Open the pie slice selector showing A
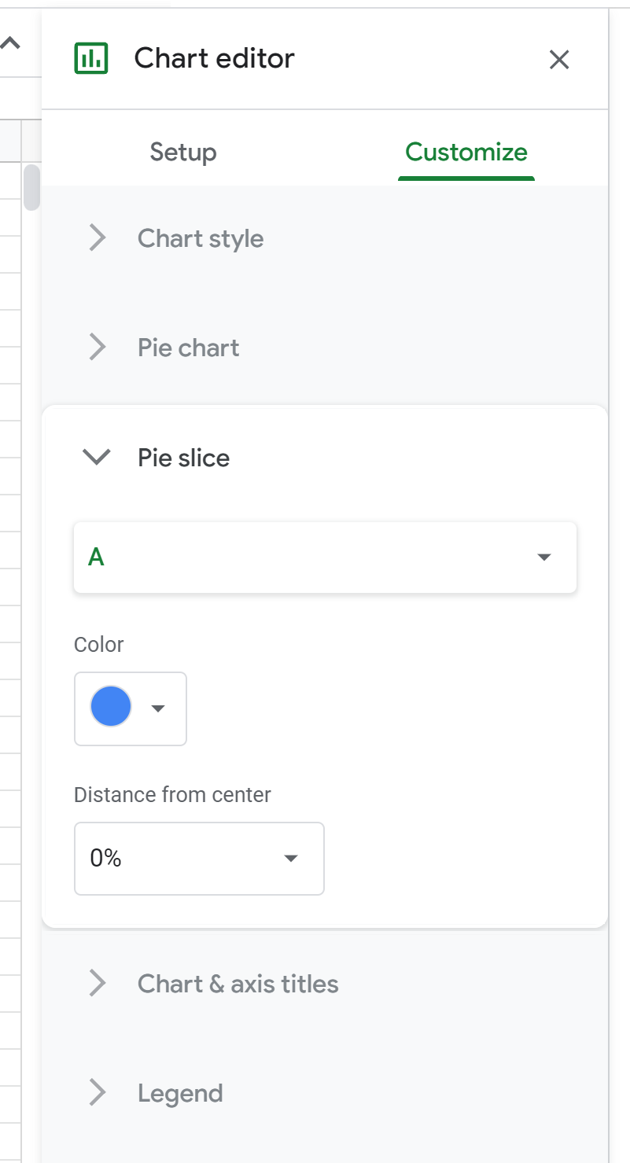 point(325,558)
